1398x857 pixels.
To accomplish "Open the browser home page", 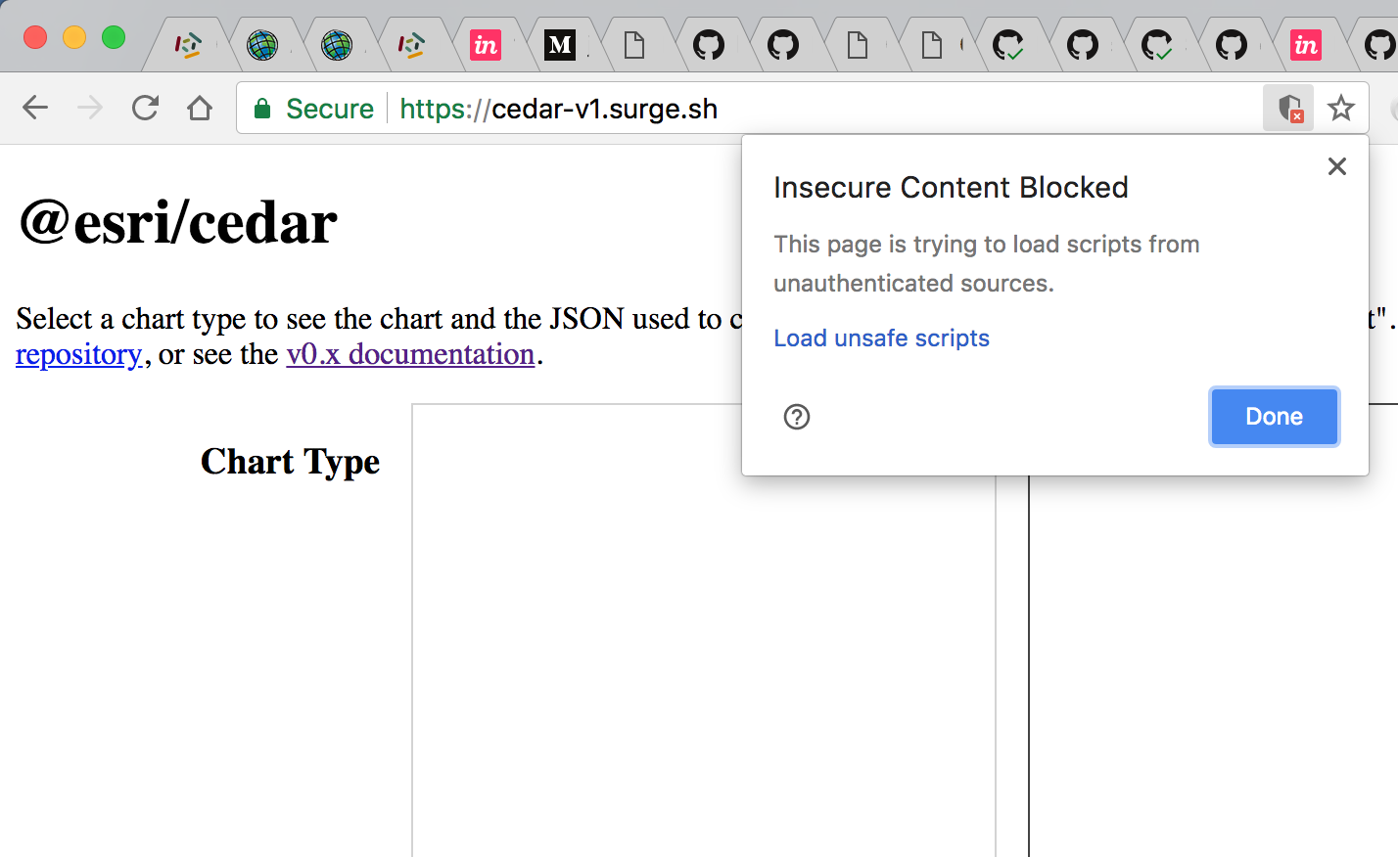I will click(200, 108).
